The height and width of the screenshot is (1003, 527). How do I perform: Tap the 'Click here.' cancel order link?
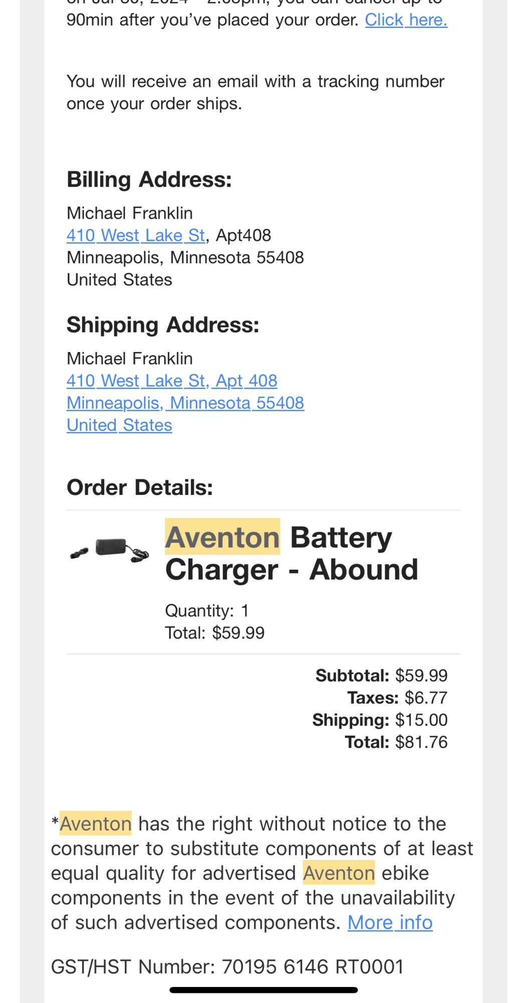pos(406,20)
